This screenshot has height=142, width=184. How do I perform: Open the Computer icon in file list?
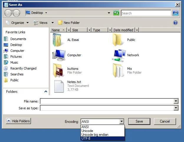59,55
